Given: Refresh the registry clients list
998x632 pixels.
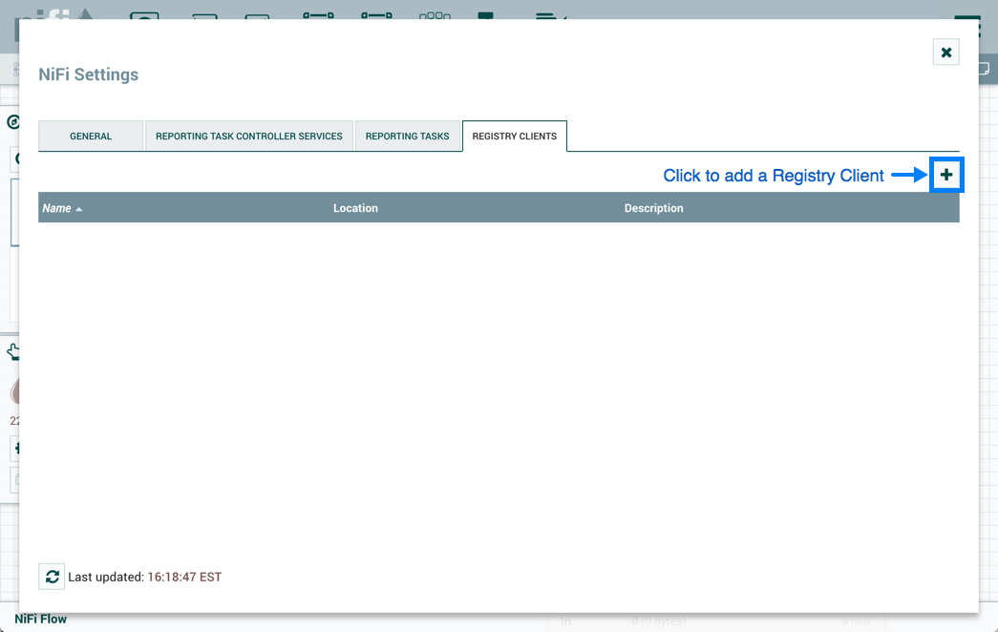Looking at the screenshot, I should [52, 577].
